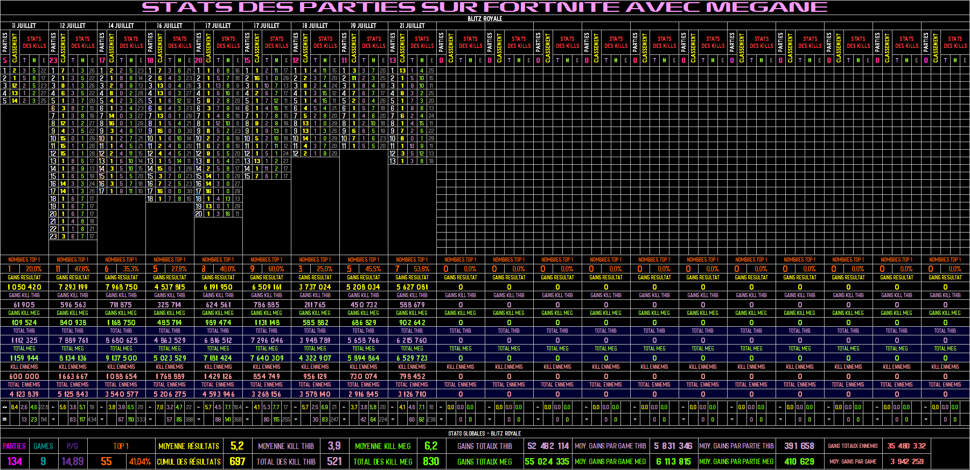Select the gains kill Thib value 786 885
Screen dimensions: 970x470
click(267, 305)
